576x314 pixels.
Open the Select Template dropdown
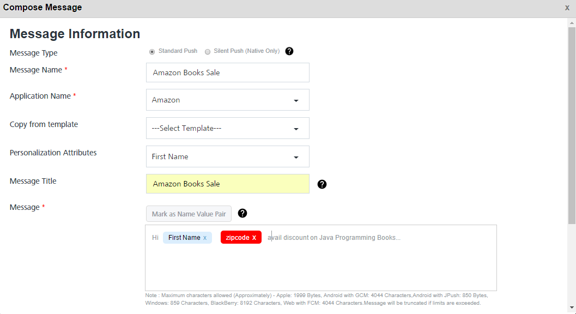(x=227, y=128)
